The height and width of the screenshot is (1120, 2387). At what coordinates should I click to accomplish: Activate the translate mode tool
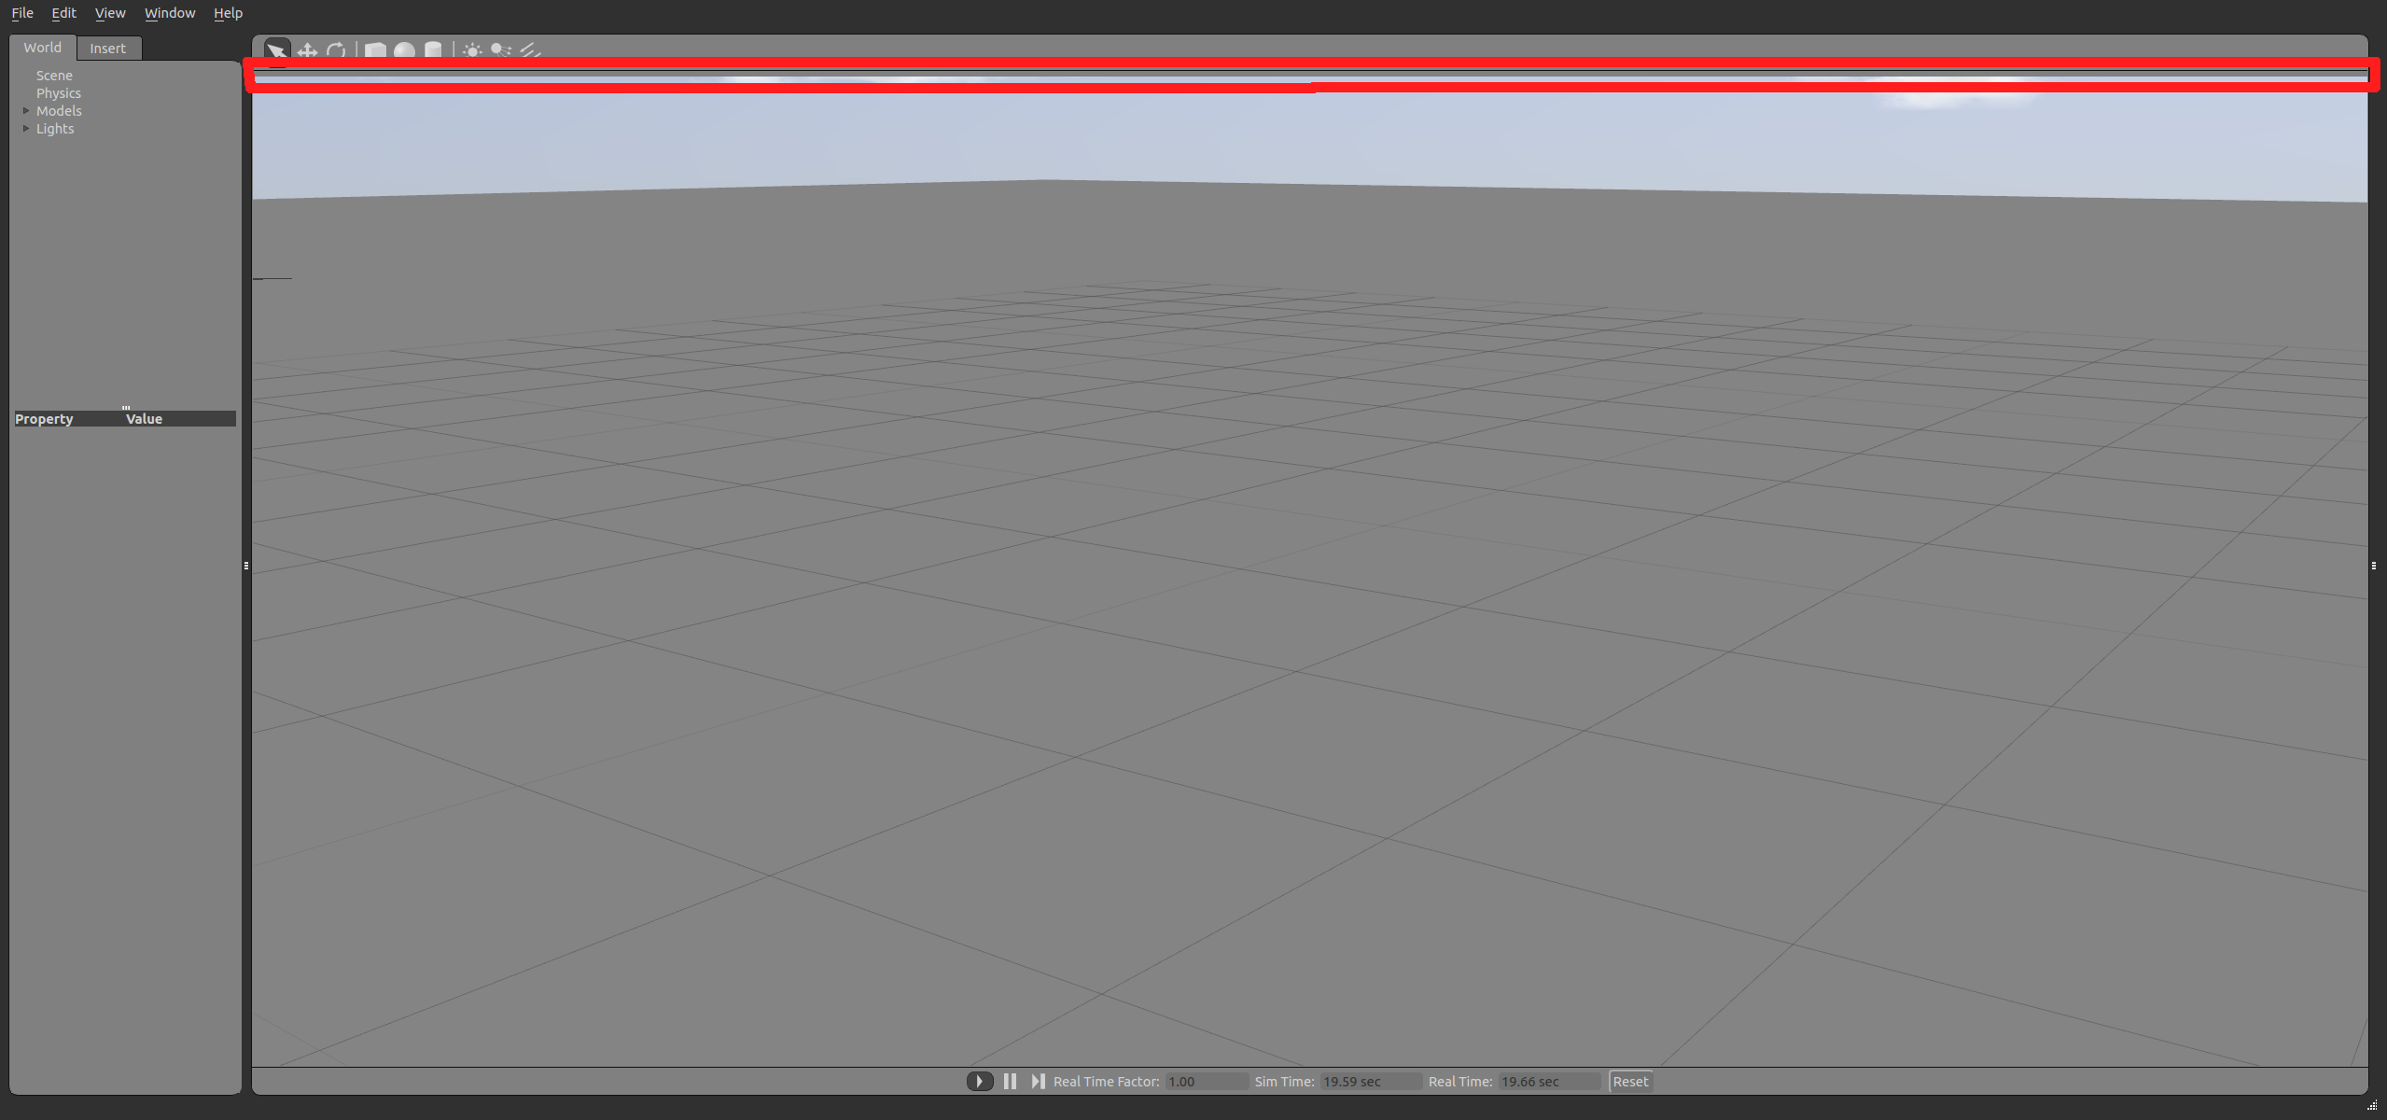(x=306, y=50)
